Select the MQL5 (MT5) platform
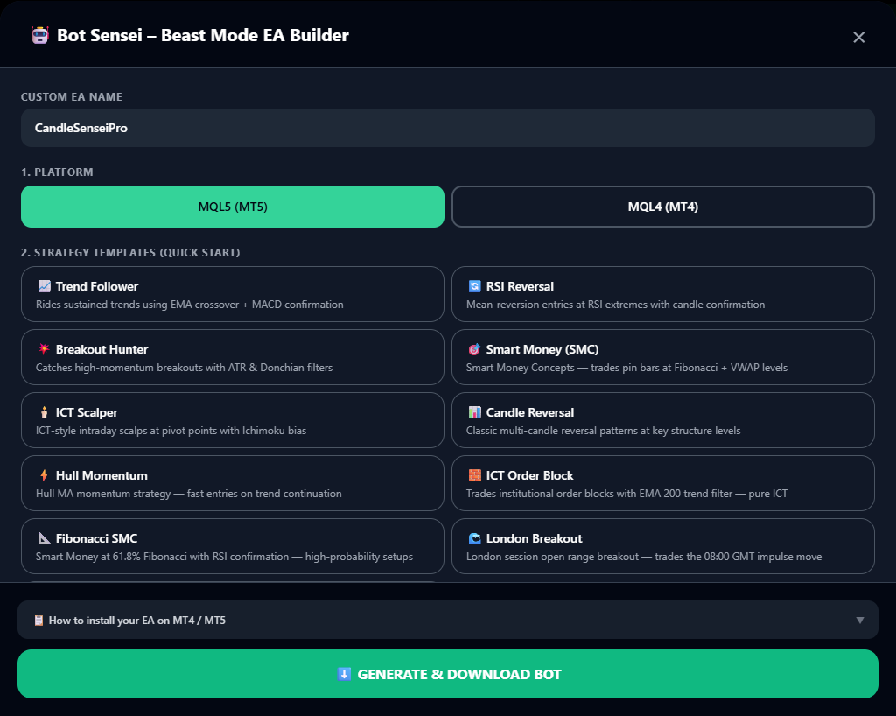This screenshot has height=716, width=896. 233,207
